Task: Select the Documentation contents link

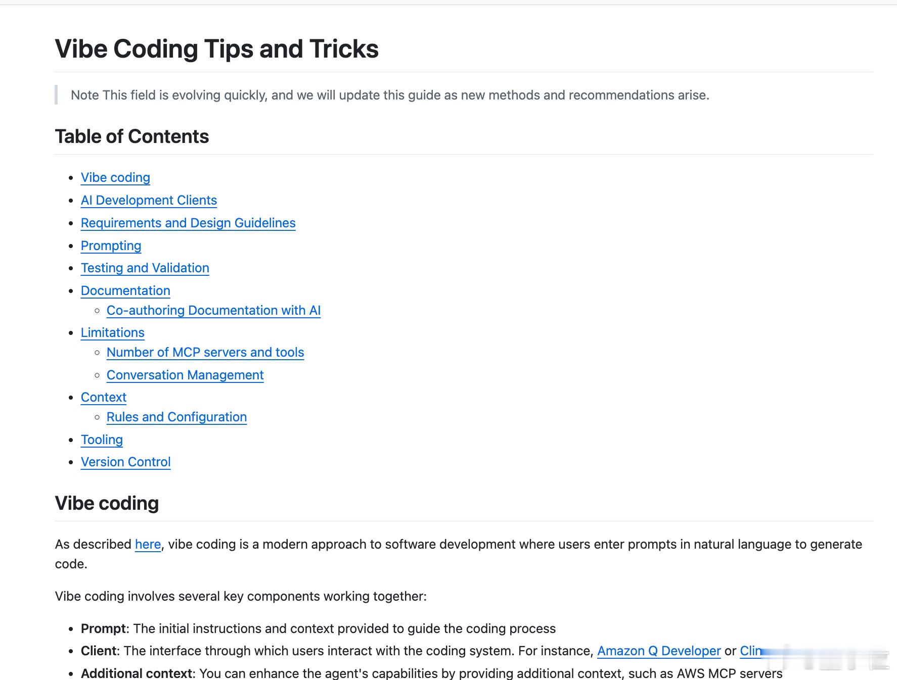Action: coord(125,291)
